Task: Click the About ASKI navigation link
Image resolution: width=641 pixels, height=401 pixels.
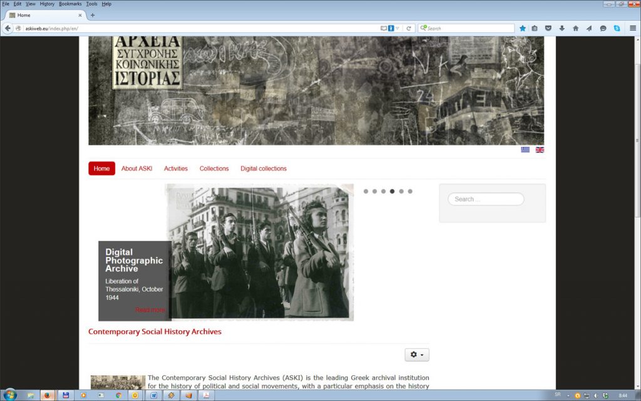Action: 136,169
